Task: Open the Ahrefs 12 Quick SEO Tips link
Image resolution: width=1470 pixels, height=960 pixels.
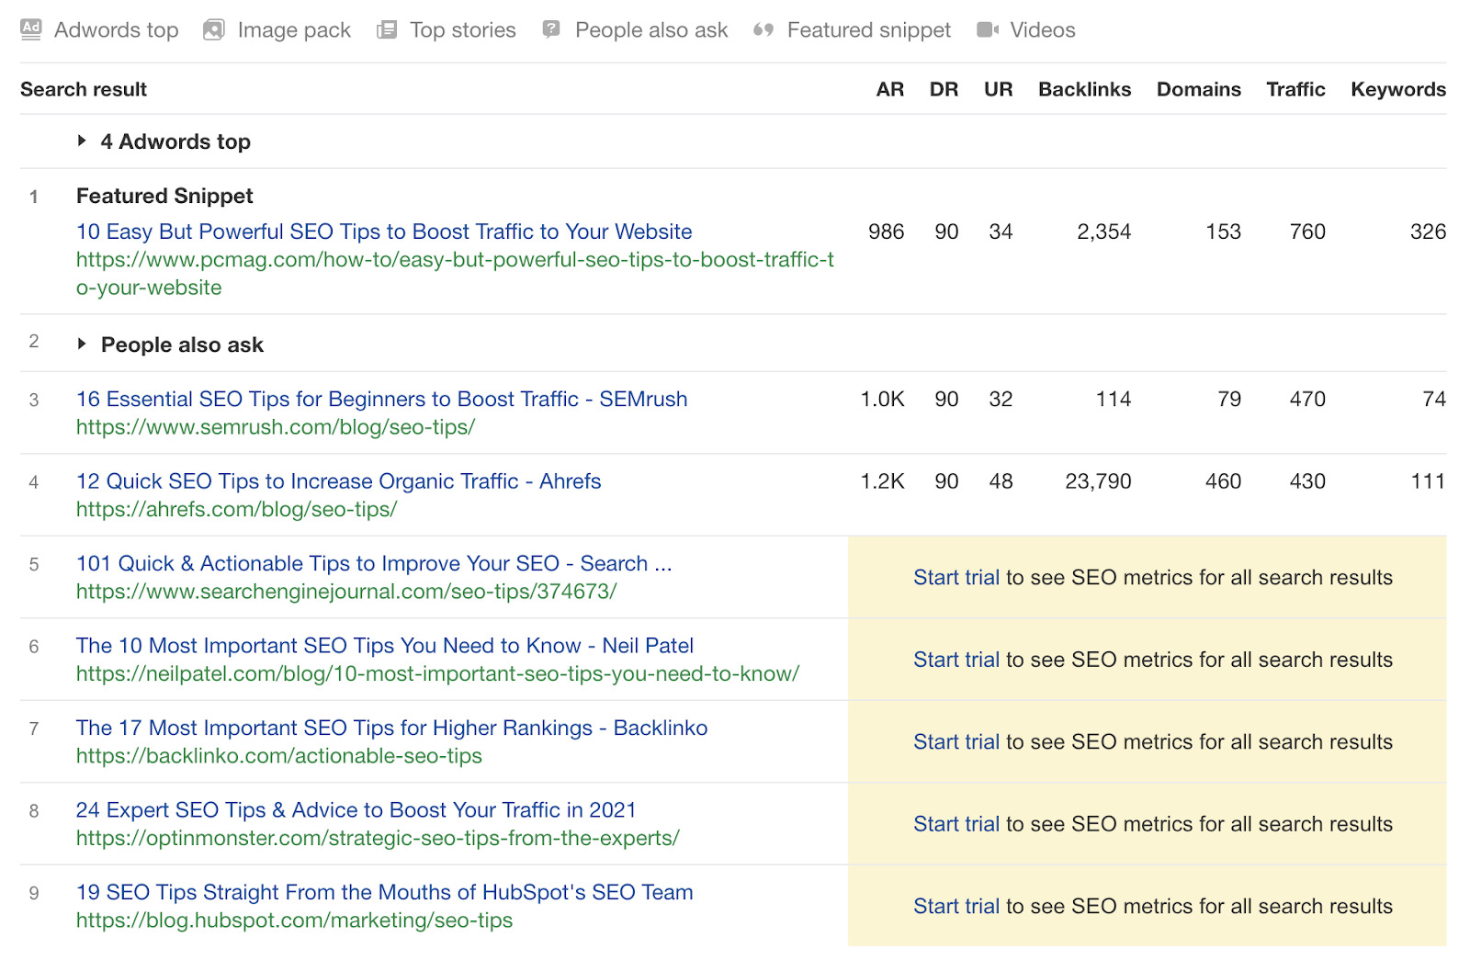Action: [338, 480]
